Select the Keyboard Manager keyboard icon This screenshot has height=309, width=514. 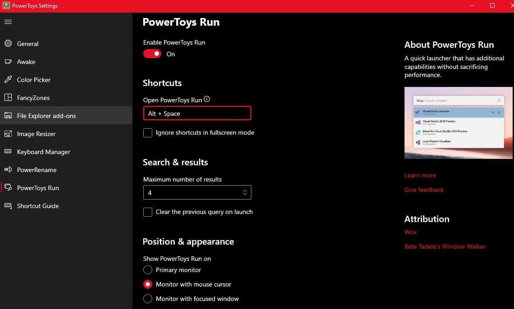point(8,152)
